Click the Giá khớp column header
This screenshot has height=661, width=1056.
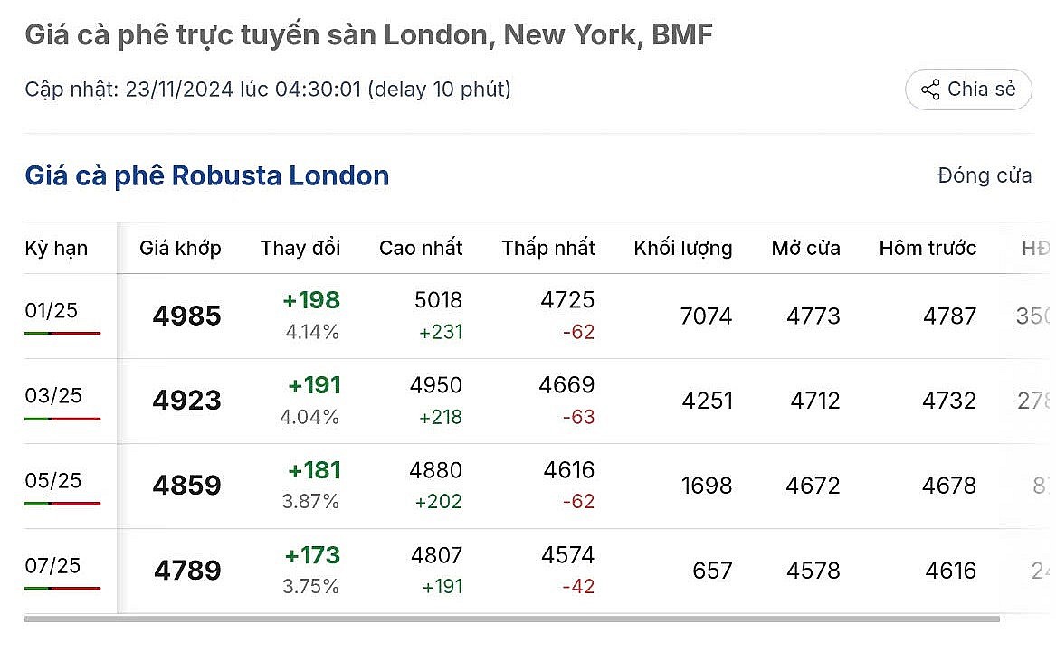click(180, 248)
